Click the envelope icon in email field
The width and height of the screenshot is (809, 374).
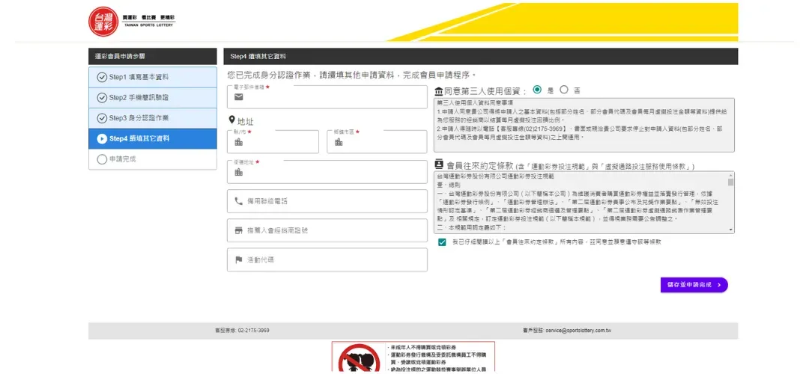pos(239,97)
